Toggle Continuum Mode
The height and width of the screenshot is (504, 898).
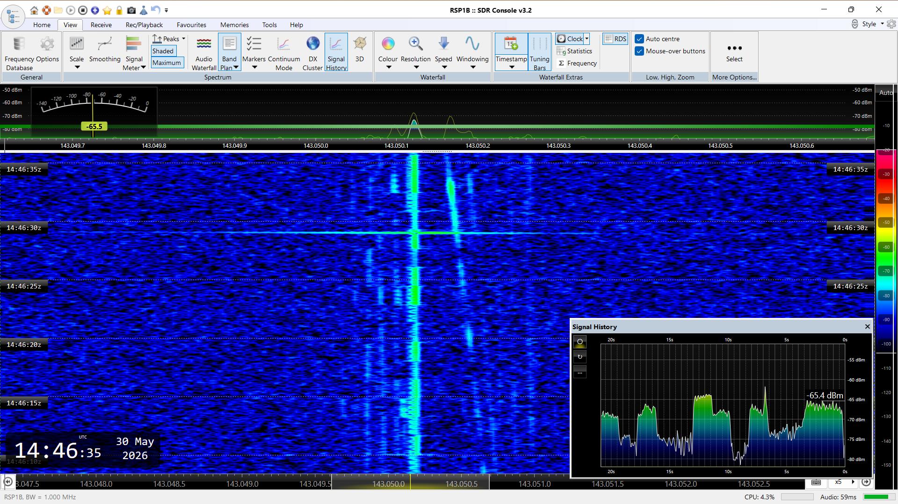point(284,53)
